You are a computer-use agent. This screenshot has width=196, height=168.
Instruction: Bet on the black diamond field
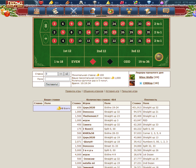pos(110,62)
